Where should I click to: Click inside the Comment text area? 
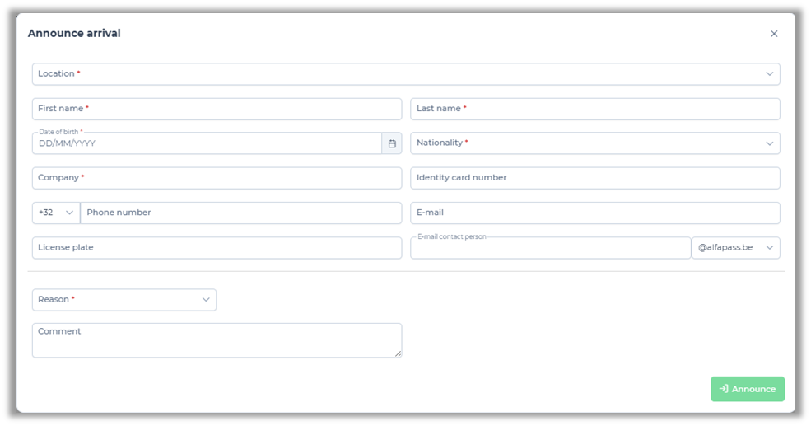pos(217,340)
